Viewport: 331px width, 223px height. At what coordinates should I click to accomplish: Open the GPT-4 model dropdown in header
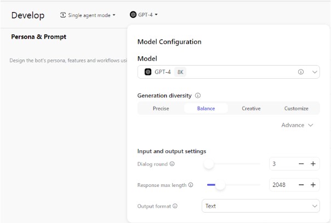pos(144,15)
